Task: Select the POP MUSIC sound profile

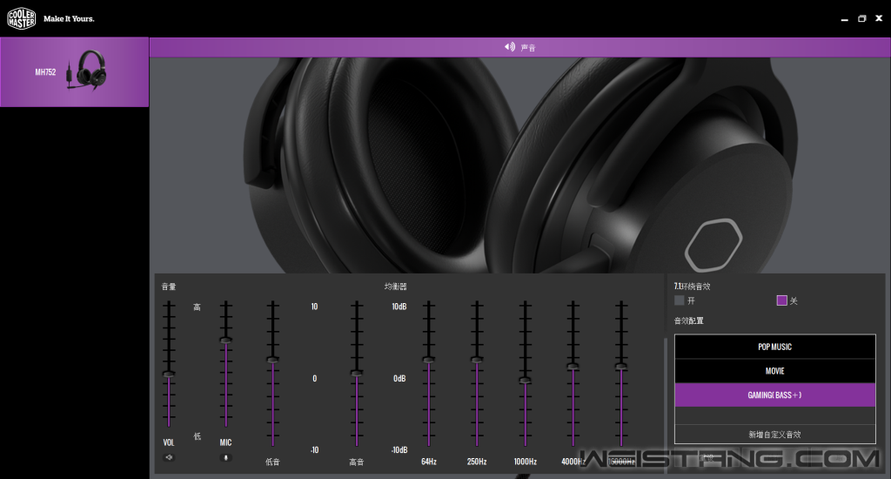Action: pyautogui.click(x=775, y=347)
